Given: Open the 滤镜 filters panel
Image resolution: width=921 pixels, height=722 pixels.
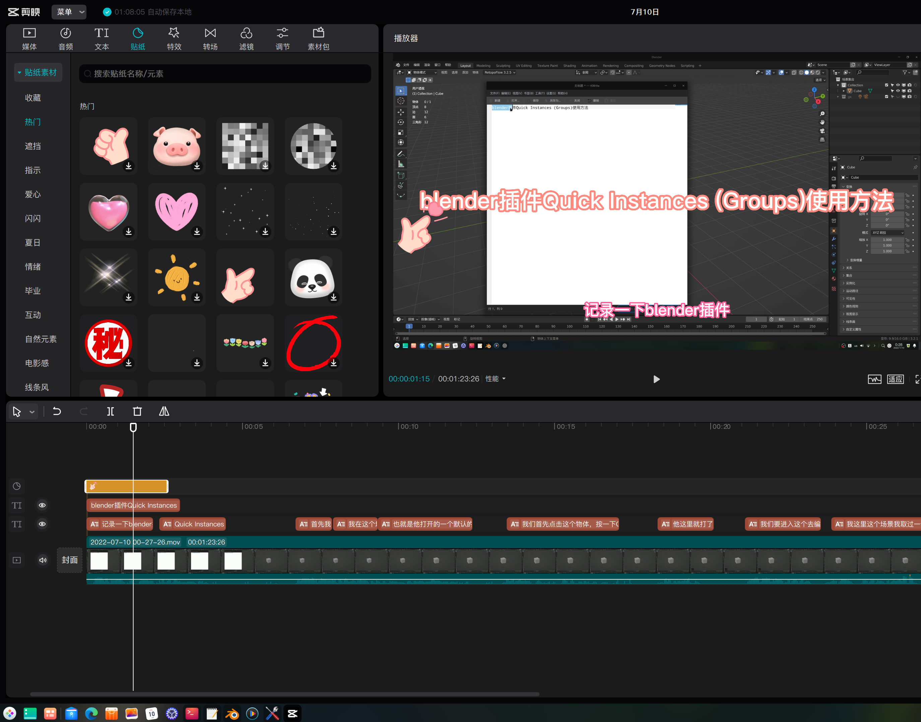Looking at the screenshot, I should [247, 39].
